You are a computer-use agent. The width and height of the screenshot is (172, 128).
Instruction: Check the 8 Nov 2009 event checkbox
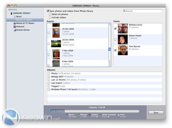(49, 65)
